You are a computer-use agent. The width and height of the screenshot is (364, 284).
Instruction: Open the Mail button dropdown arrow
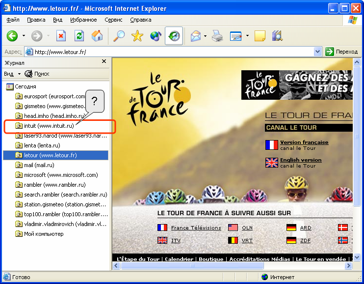pos(205,36)
